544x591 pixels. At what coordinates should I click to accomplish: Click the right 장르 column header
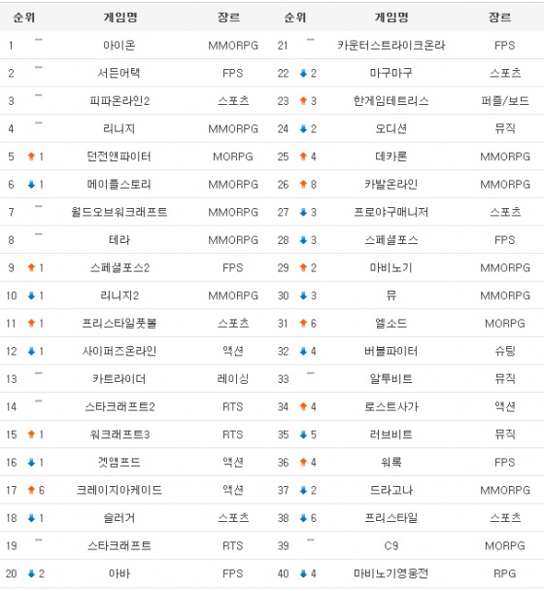(500, 17)
